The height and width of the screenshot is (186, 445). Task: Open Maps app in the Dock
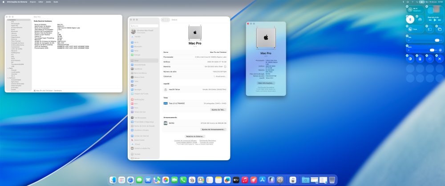pos(157,180)
